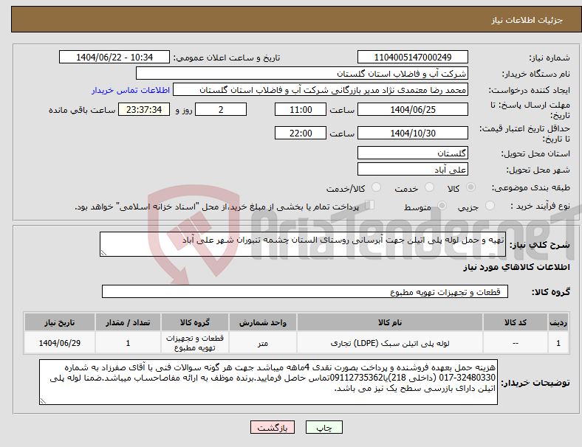Select the کالا radio button
582x447 pixels.
pos(470,187)
